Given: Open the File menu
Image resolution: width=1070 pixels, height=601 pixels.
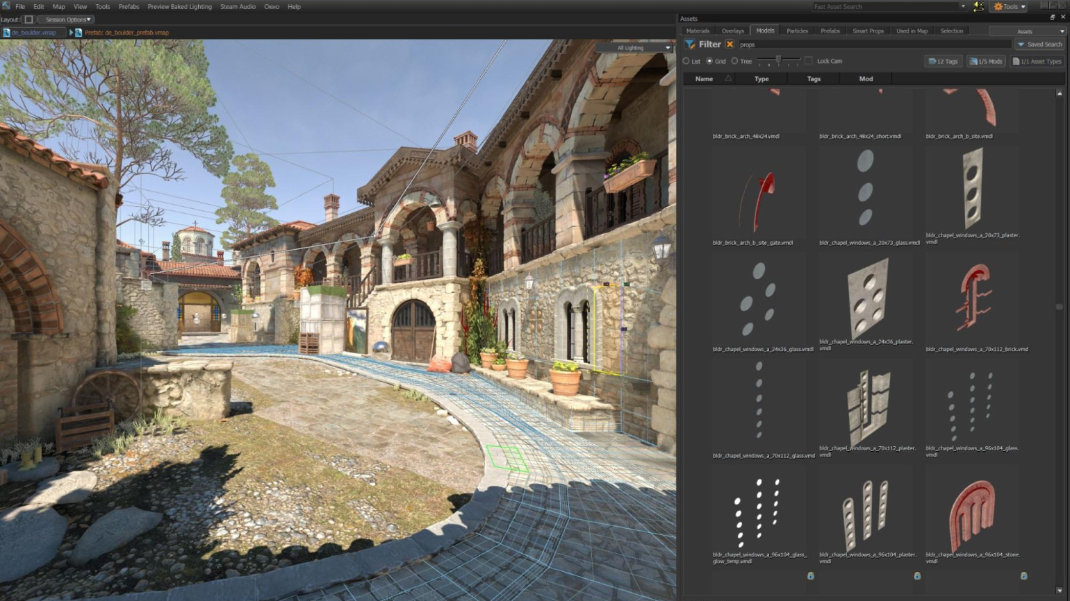Looking at the screenshot, I should tap(20, 6).
